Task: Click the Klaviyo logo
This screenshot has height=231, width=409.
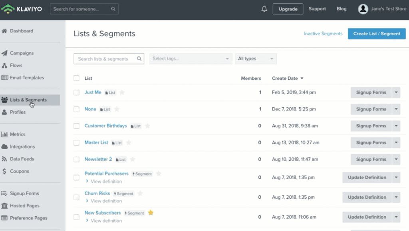Action: click(22, 9)
